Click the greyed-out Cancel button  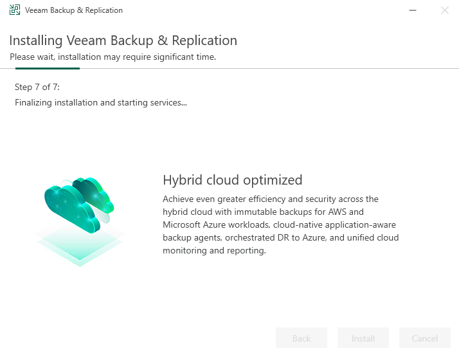[425, 338]
